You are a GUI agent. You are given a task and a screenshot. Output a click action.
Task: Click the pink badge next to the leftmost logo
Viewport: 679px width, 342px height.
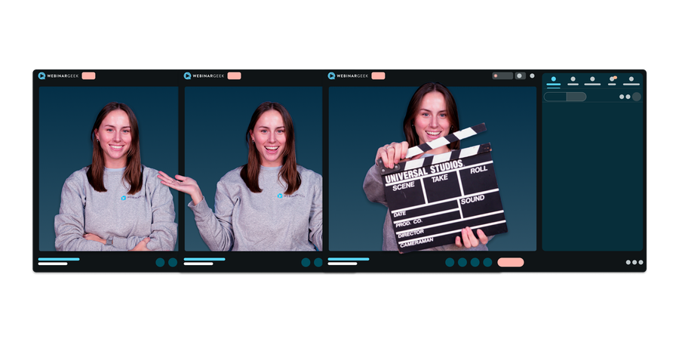point(88,75)
